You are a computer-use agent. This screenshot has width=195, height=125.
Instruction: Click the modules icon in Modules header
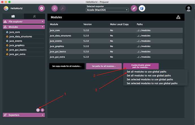pos(178,17)
